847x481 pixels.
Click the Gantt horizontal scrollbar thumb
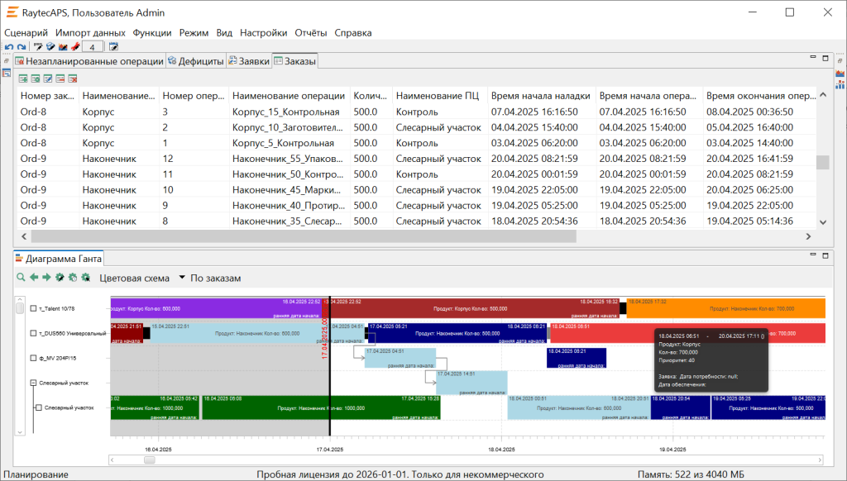coord(149,460)
